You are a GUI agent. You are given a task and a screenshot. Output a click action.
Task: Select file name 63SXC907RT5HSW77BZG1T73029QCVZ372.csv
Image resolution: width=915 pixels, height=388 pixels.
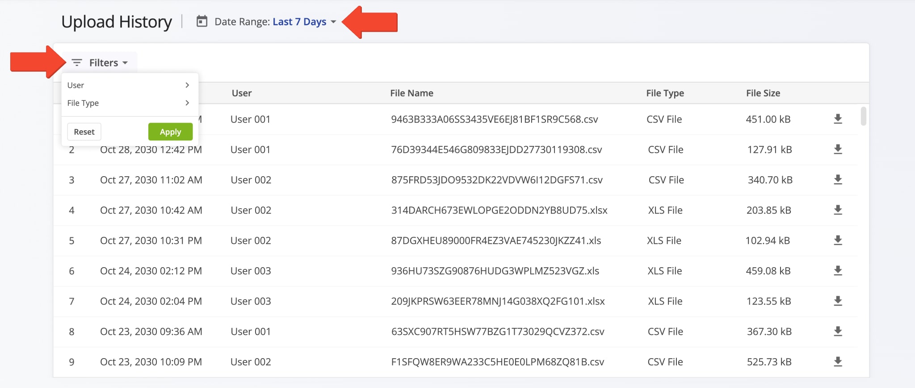pyautogui.click(x=498, y=332)
